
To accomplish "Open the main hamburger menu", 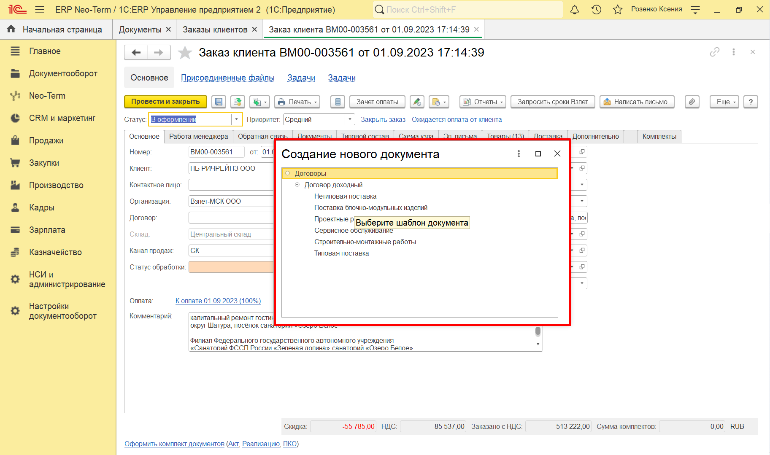I will pyautogui.click(x=40, y=10).
